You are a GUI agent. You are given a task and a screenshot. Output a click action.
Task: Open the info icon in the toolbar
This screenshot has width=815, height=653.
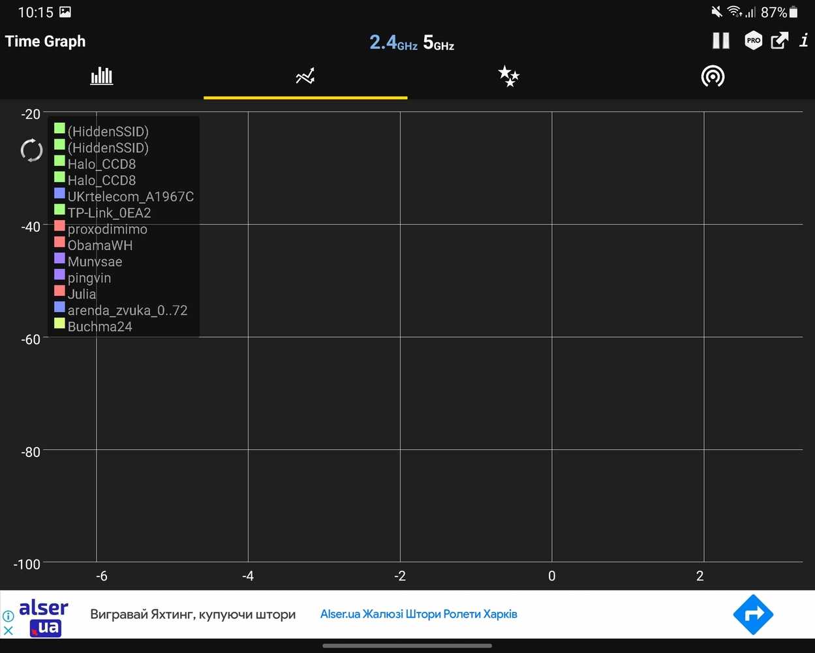tap(804, 41)
